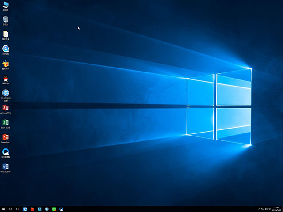Open the Windows Start menu
283x212 pixels.
4,208
